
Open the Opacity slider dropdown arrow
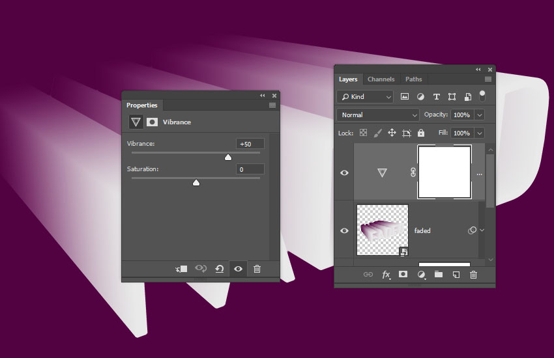click(x=480, y=115)
